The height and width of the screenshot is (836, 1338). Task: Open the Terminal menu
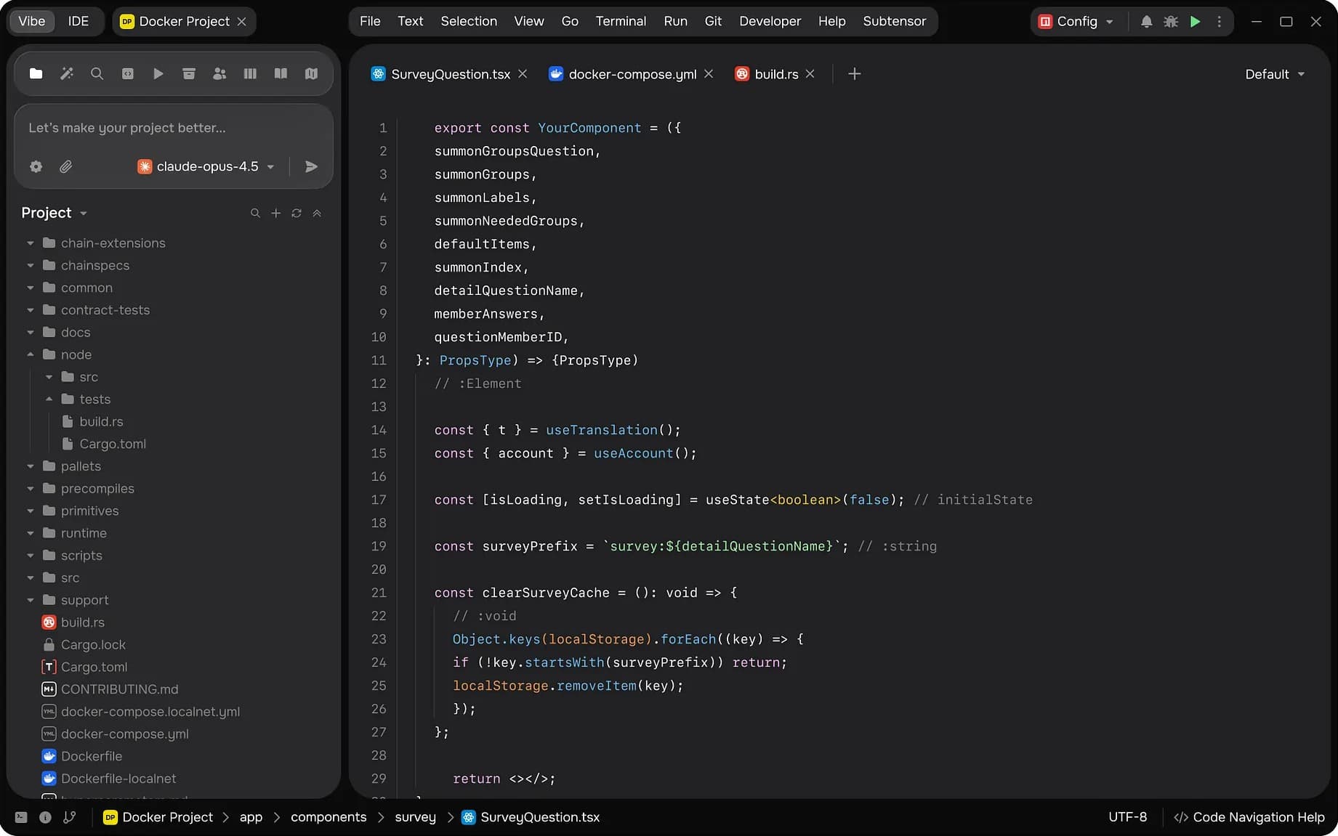point(620,21)
